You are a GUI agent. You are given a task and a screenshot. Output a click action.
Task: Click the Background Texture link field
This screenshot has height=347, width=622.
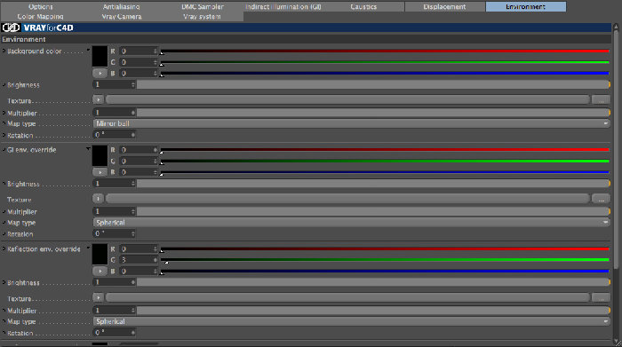point(347,99)
